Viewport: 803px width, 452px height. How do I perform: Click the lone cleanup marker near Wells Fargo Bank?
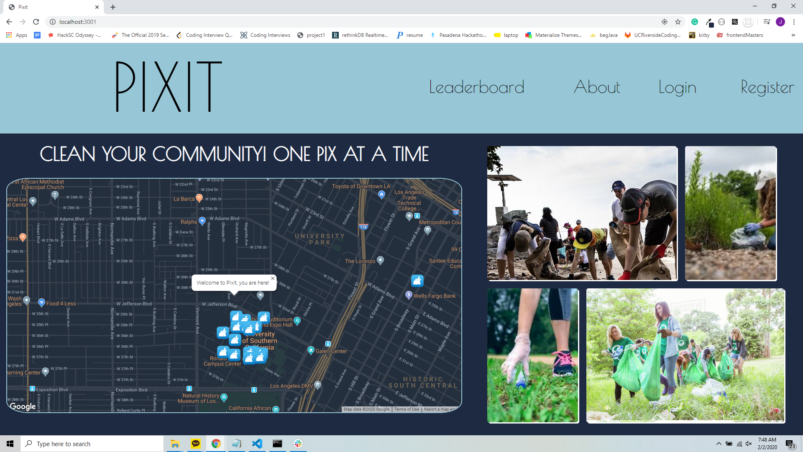(417, 281)
